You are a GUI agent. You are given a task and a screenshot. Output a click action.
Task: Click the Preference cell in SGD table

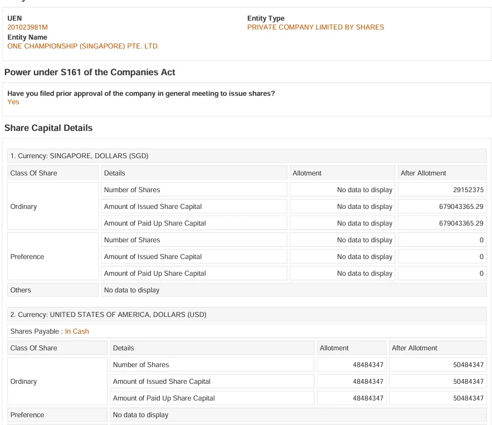[x=53, y=257]
